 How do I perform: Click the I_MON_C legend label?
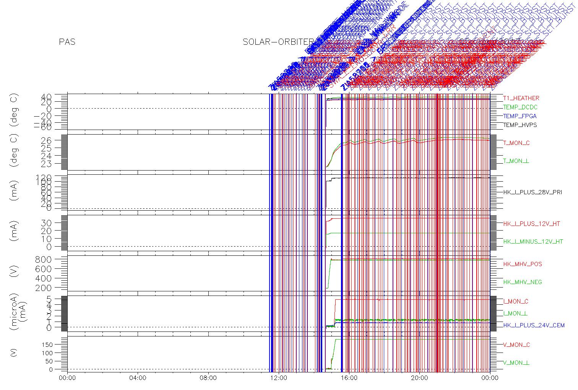tap(516, 302)
